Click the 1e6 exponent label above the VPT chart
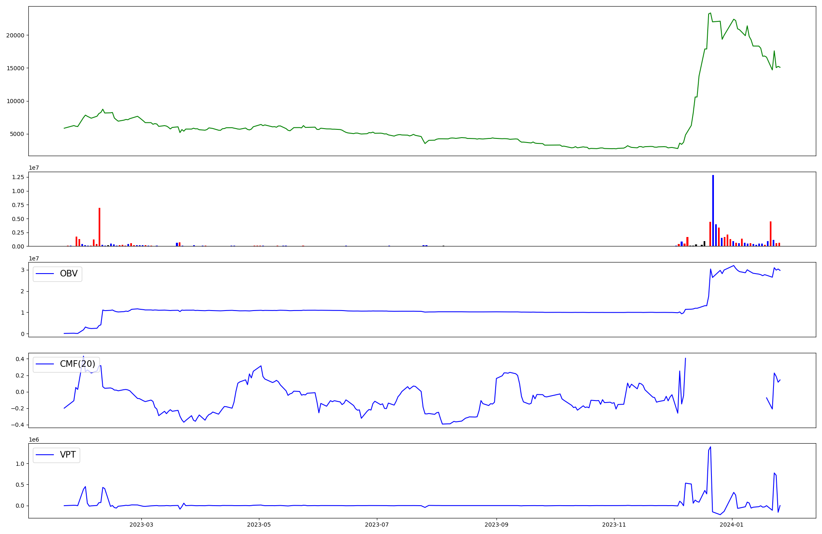The width and height of the screenshot is (822, 534). click(x=34, y=440)
